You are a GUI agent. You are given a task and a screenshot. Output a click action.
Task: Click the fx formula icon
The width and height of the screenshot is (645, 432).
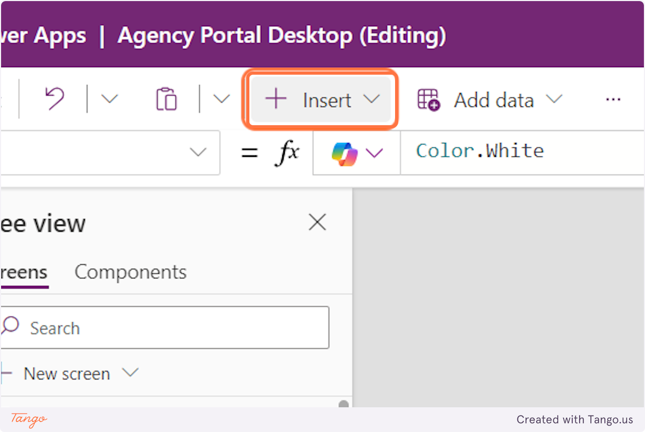[288, 153]
